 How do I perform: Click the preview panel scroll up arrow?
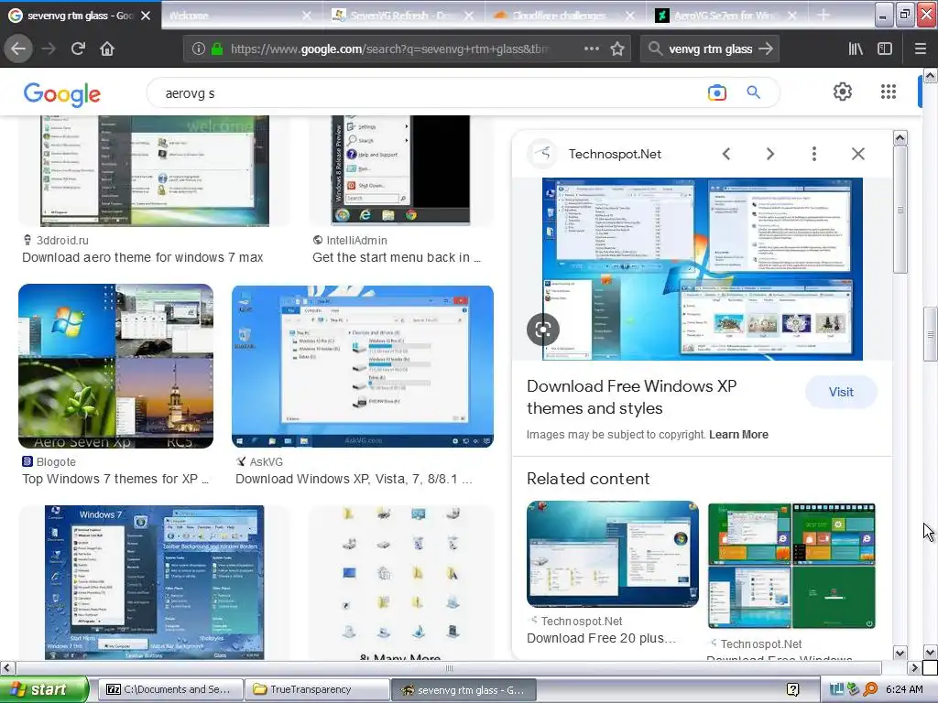pos(900,138)
